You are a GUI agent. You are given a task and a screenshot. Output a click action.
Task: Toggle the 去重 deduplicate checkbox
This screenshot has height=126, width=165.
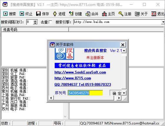coord(50,22)
